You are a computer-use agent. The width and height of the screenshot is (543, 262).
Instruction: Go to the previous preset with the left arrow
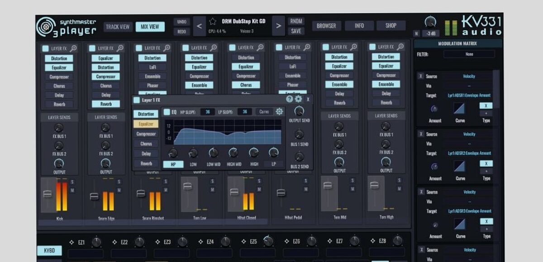[x=199, y=26]
